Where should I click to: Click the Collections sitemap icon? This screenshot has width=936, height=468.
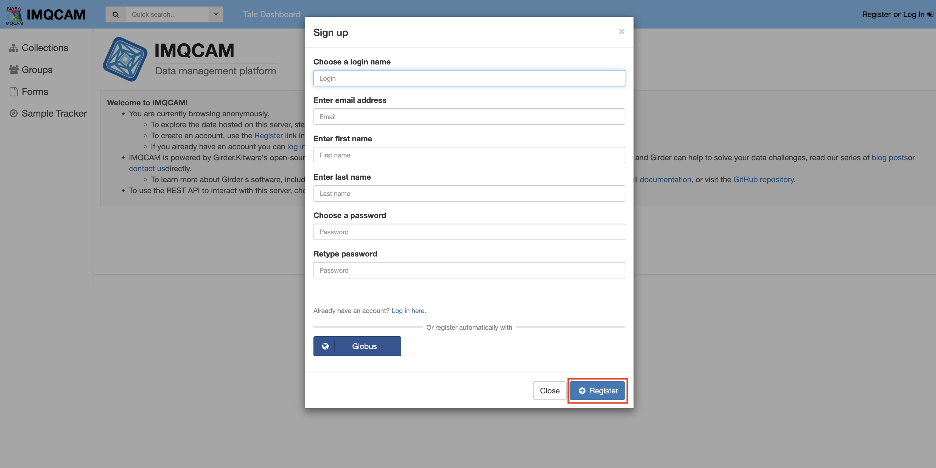pos(13,48)
